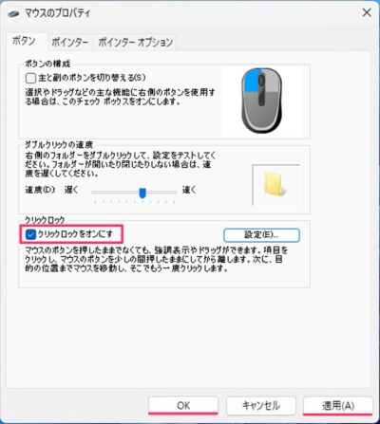
Task: Click the yellow test folder icon
Action: pyautogui.click(x=275, y=184)
